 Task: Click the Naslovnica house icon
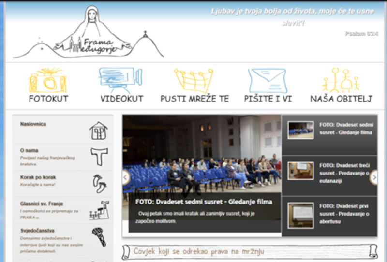[x=99, y=131]
